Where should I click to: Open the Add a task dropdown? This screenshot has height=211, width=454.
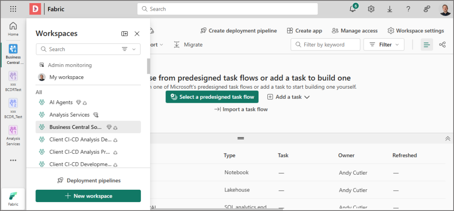(288, 97)
